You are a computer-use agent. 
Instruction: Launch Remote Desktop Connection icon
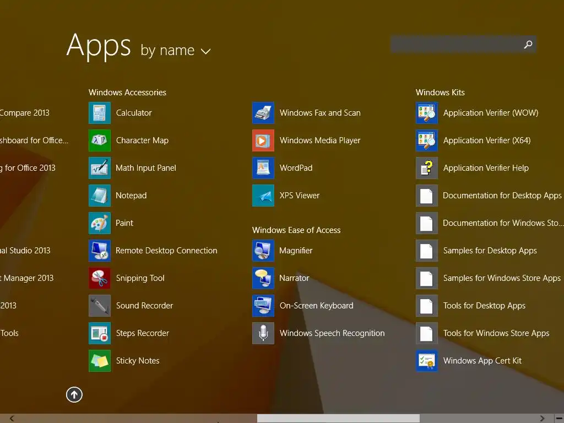(100, 251)
